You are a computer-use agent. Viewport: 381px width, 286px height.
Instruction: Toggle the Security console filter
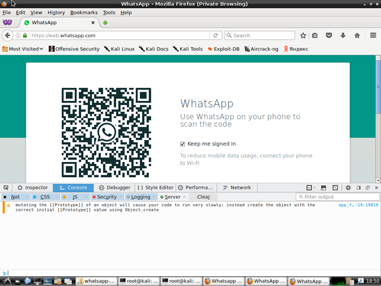point(105,197)
